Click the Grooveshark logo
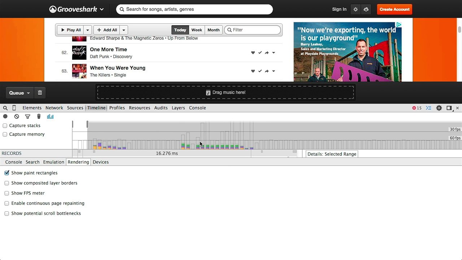 [73, 9]
